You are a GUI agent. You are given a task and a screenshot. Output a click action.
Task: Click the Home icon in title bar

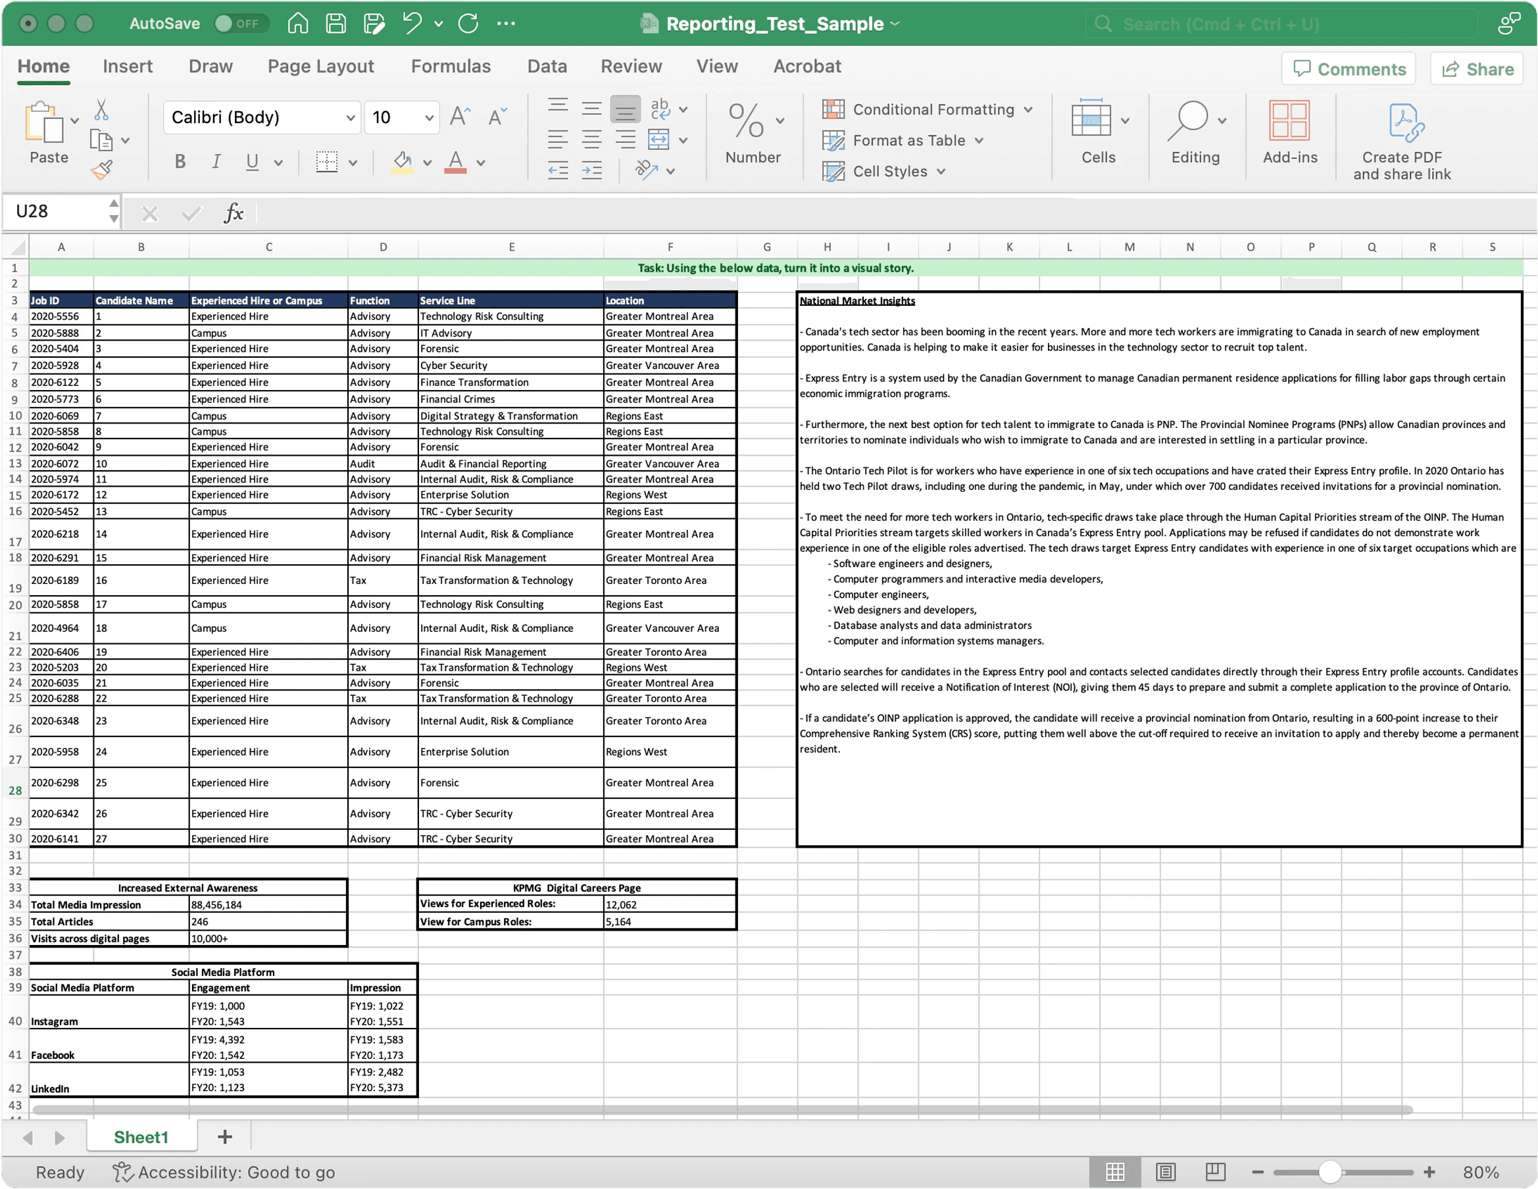click(x=298, y=23)
